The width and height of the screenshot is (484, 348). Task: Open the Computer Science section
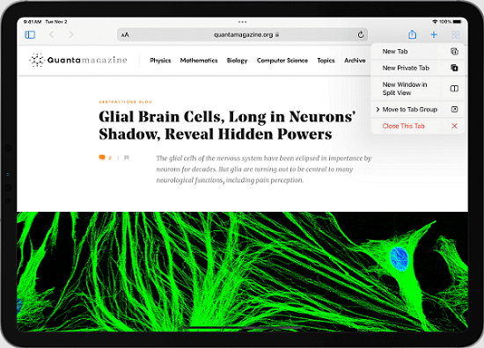click(x=282, y=61)
